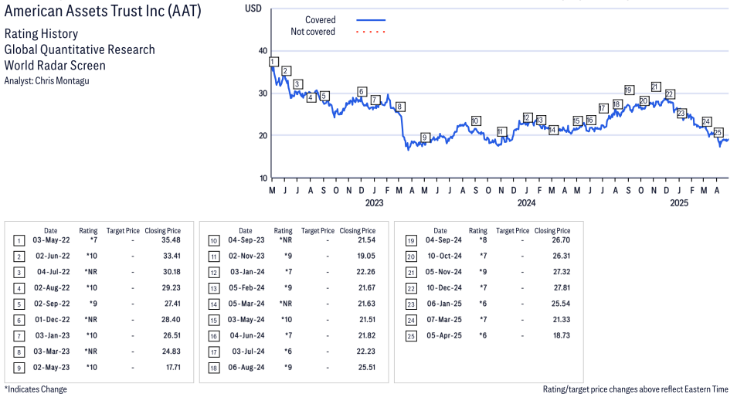This screenshot has width=737, height=394.
Task: Click numbered box 12 in the table
Action: pos(214,273)
